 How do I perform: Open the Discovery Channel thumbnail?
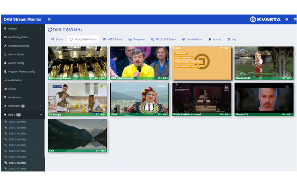(78, 63)
